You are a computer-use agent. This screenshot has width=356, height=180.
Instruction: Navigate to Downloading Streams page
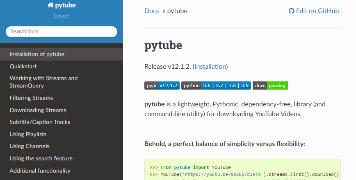(x=62, y=110)
